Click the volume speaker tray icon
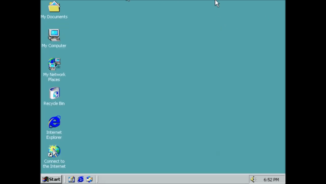The height and width of the screenshot is (184, 326). tap(253, 179)
